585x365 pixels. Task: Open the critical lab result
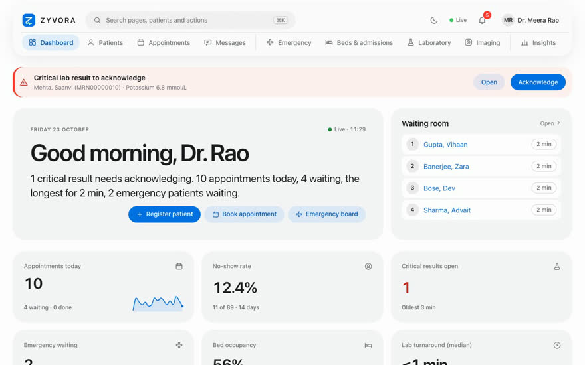click(x=489, y=82)
